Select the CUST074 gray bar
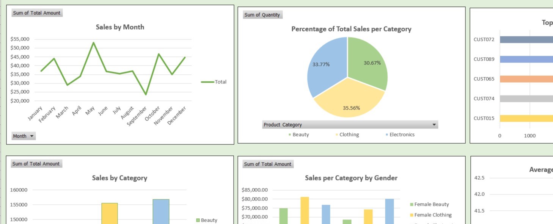553x224 pixels. 526,99
